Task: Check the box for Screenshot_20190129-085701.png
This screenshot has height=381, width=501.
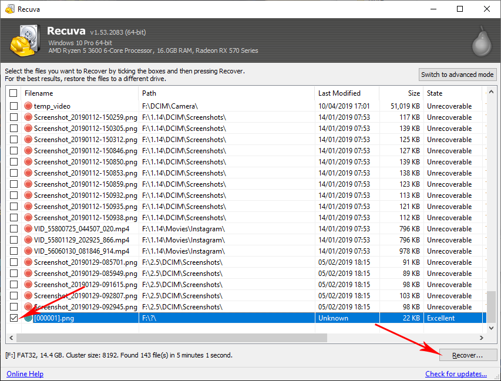Action: [x=14, y=262]
